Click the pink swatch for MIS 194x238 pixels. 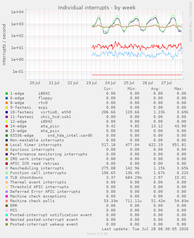[7, 210]
